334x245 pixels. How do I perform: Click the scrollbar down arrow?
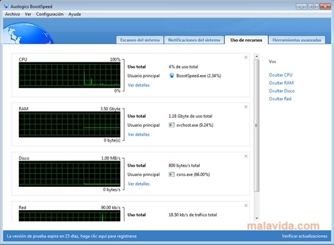point(257,218)
